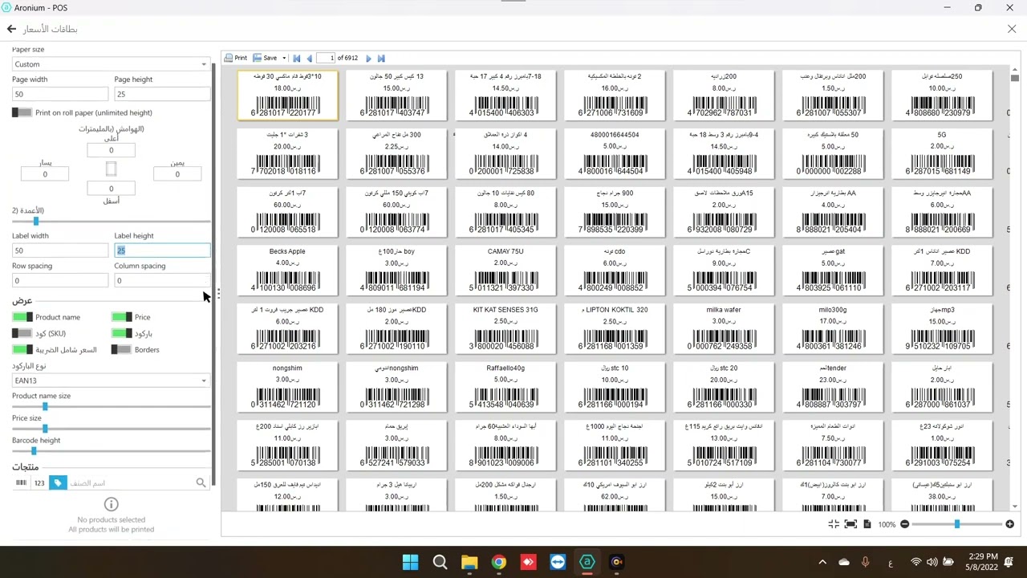Viewport: 1027px width, 578px height.
Task: Click the Page width input field
Action: coord(59,94)
